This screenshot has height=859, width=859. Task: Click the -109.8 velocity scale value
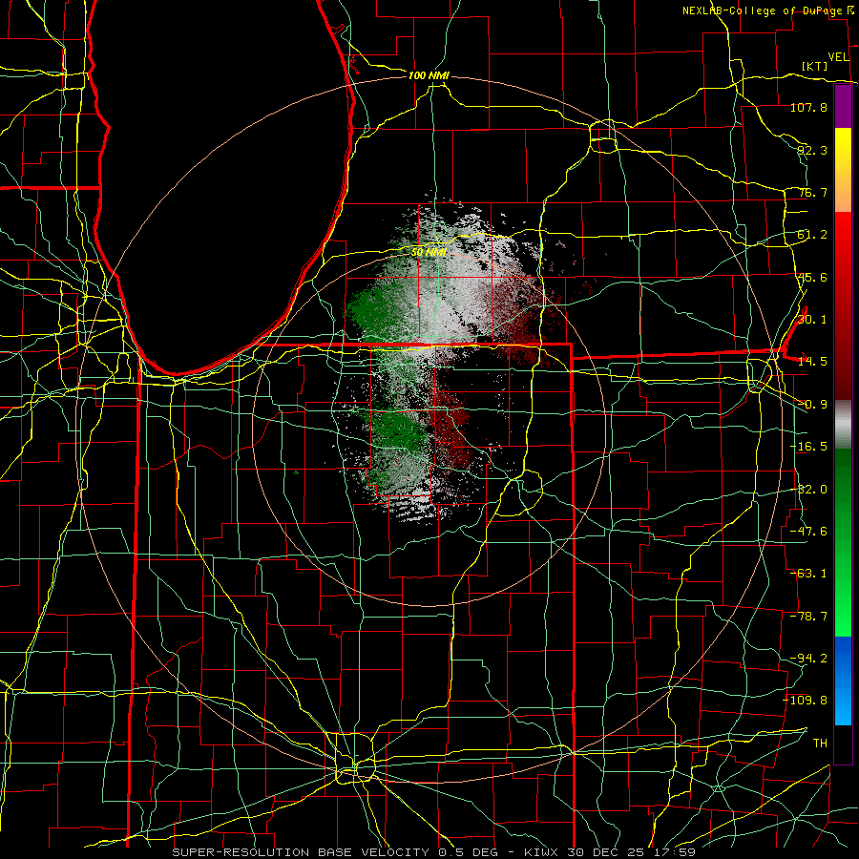point(806,701)
